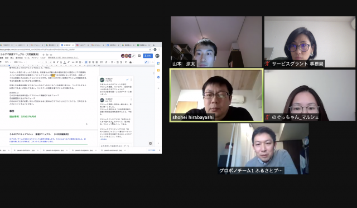Open the comment history icon beside Share
The width and height of the screenshot is (357, 208).
[x=139, y=56]
